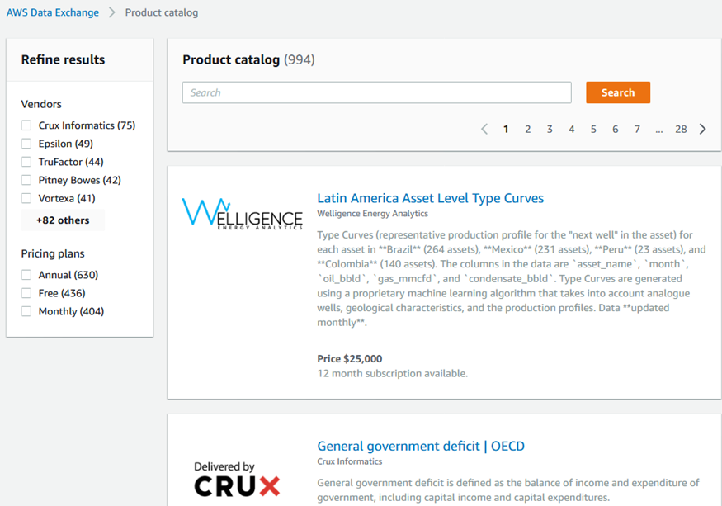Open Latin America Asset Level Type Curves
Viewport: 722px width, 506px height.
(430, 198)
